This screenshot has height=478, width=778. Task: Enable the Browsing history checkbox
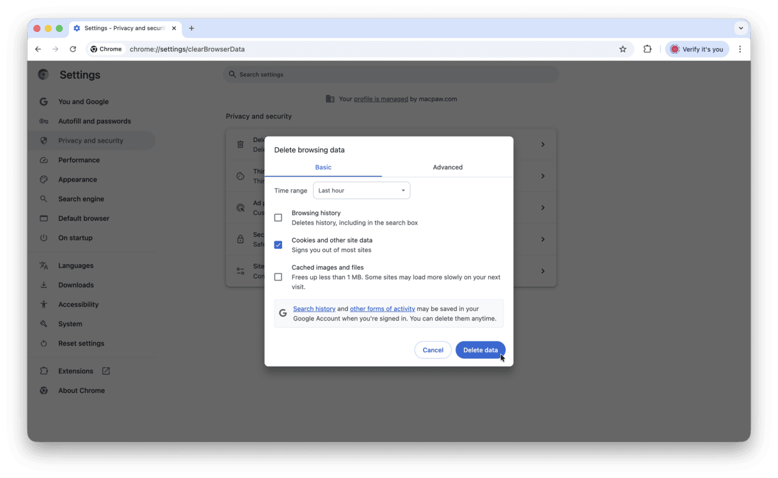click(278, 217)
